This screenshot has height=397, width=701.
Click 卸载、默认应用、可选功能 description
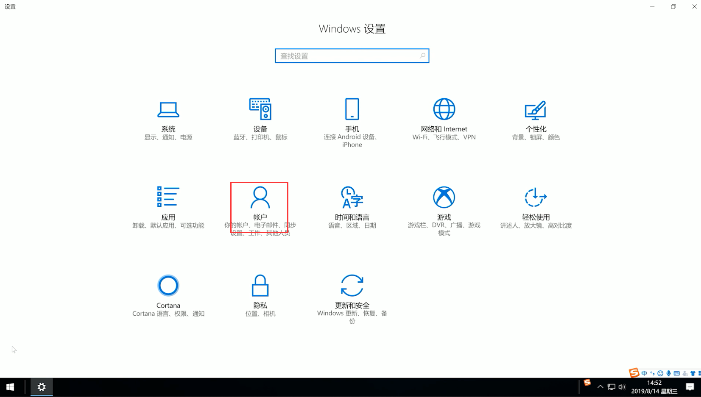[x=168, y=225]
